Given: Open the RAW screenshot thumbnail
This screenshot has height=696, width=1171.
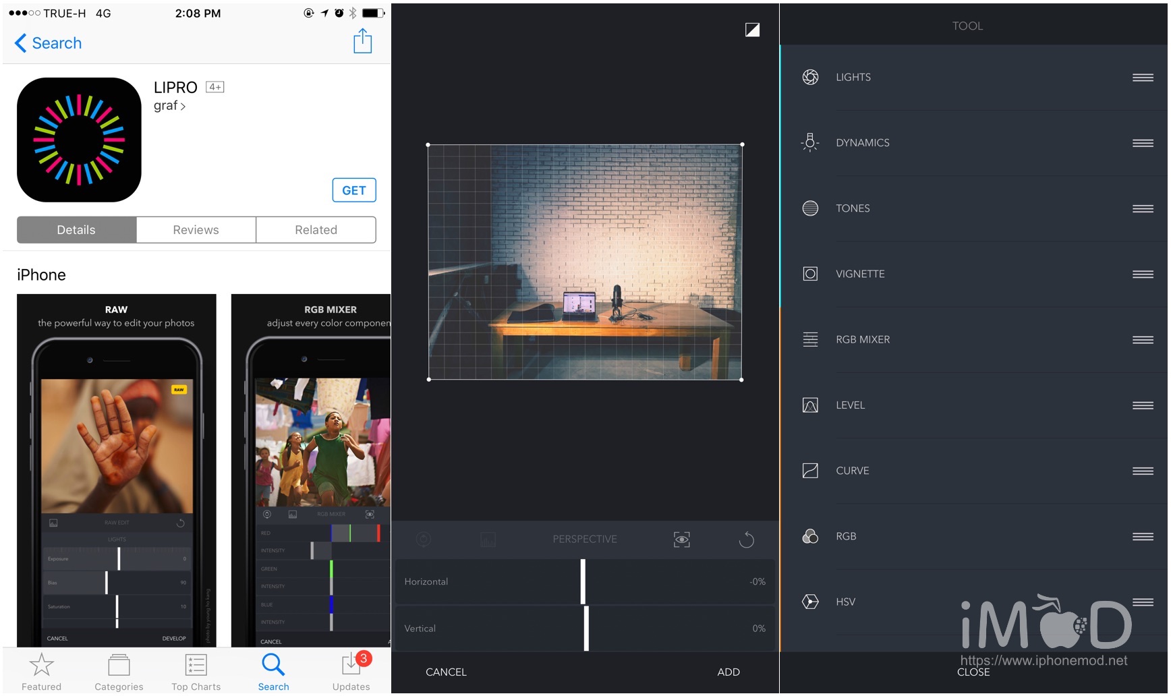Looking at the screenshot, I should click(x=117, y=469).
